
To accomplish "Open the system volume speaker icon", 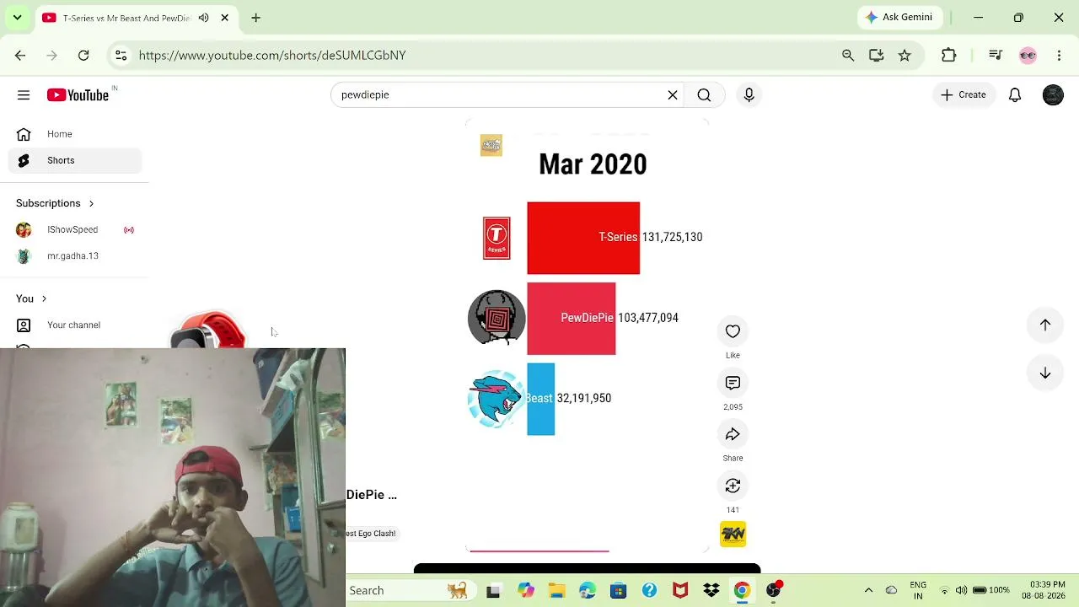I will click(962, 591).
